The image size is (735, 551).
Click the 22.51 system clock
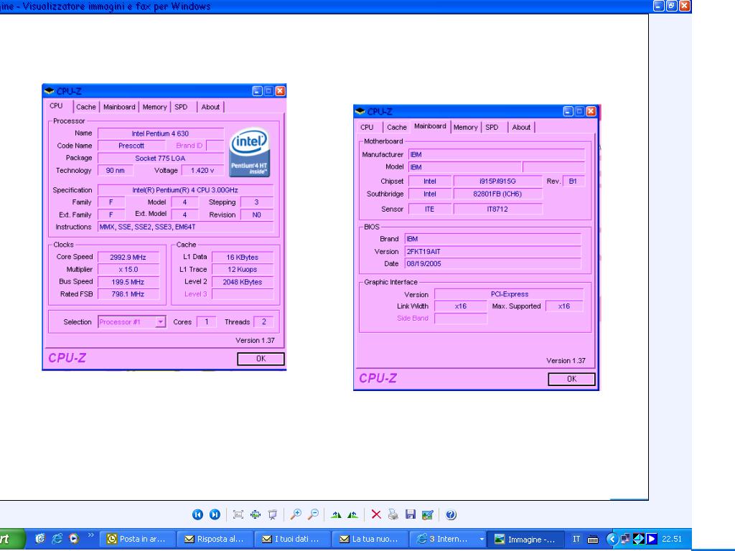point(672,540)
